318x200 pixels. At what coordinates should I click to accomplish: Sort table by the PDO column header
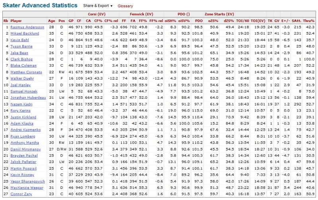pos(199,21)
